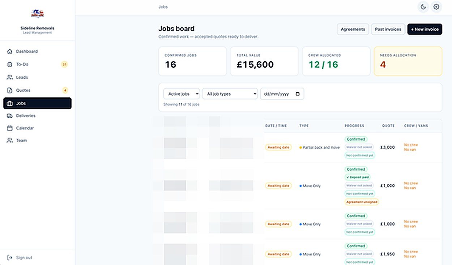Viewport: 452px width, 265px height.
Task: Open the Quotes menu item
Action: pos(37,90)
